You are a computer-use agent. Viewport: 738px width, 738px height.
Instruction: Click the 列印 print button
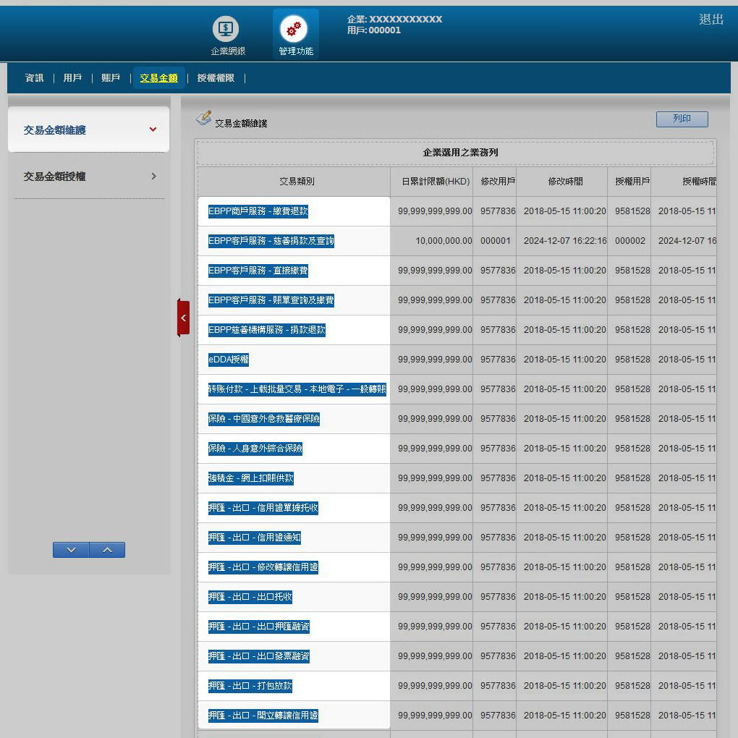682,119
